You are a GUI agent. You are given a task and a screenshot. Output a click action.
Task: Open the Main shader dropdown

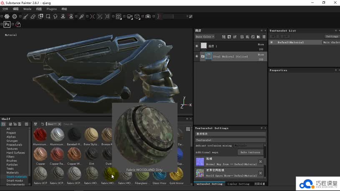[x=331, y=42]
